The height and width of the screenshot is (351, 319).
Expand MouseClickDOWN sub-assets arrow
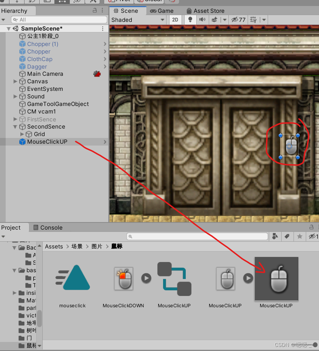tap(146, 278)
